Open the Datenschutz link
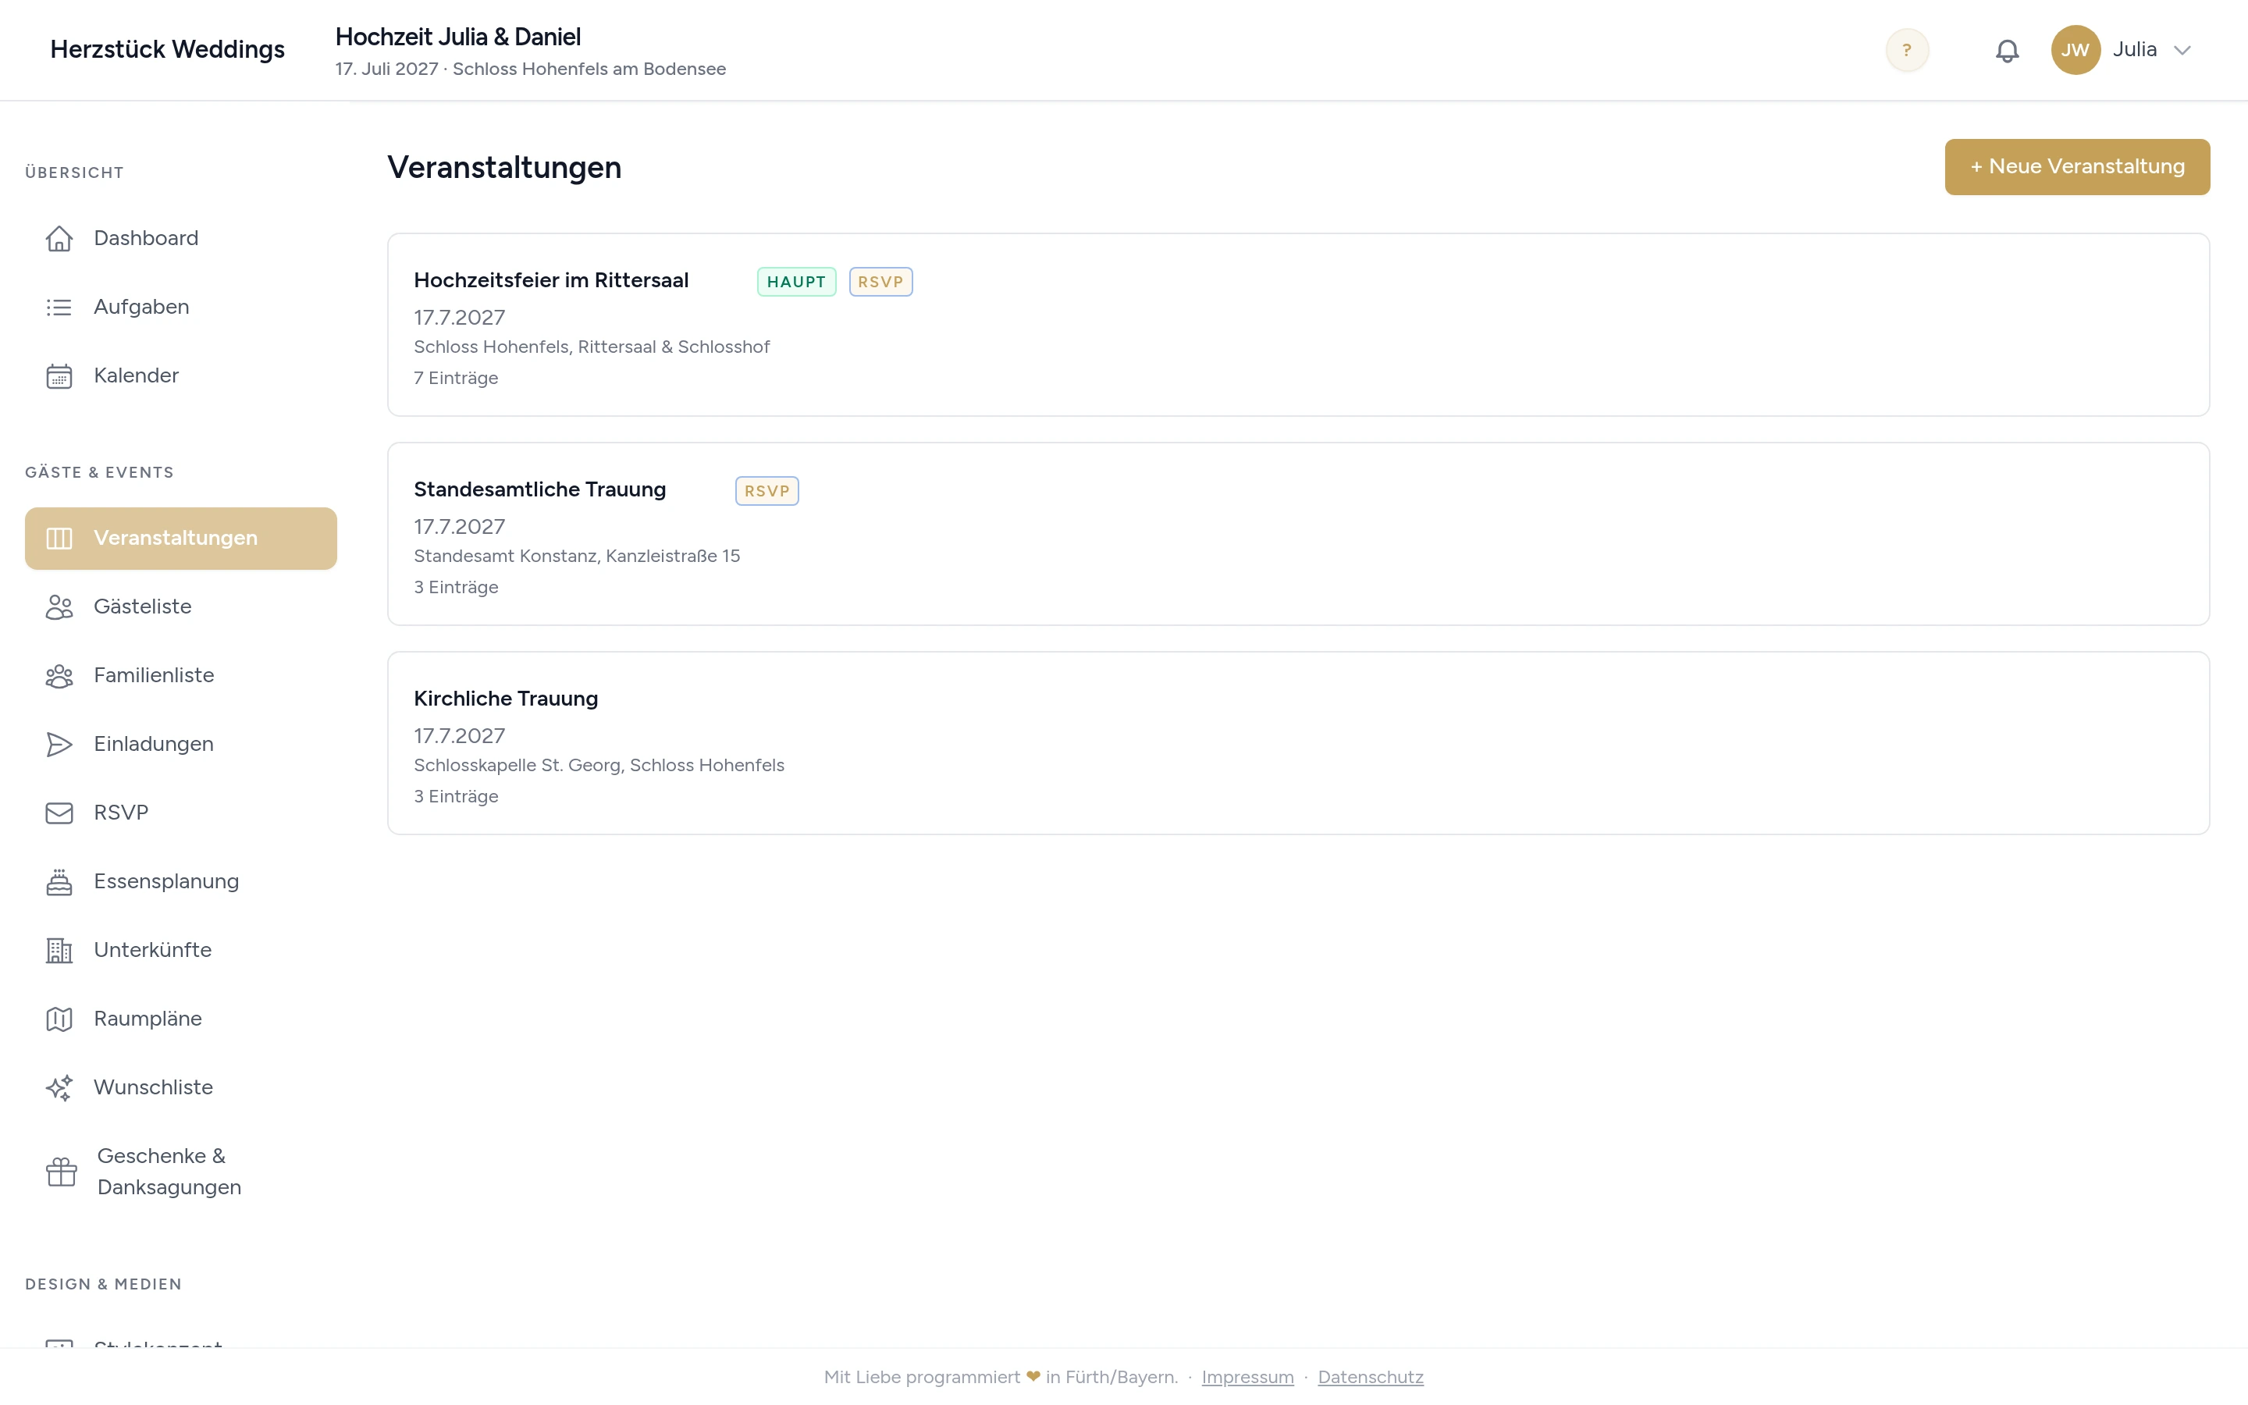Viewport: 2248px width, 1405px height. [x=1370, y=1377]
